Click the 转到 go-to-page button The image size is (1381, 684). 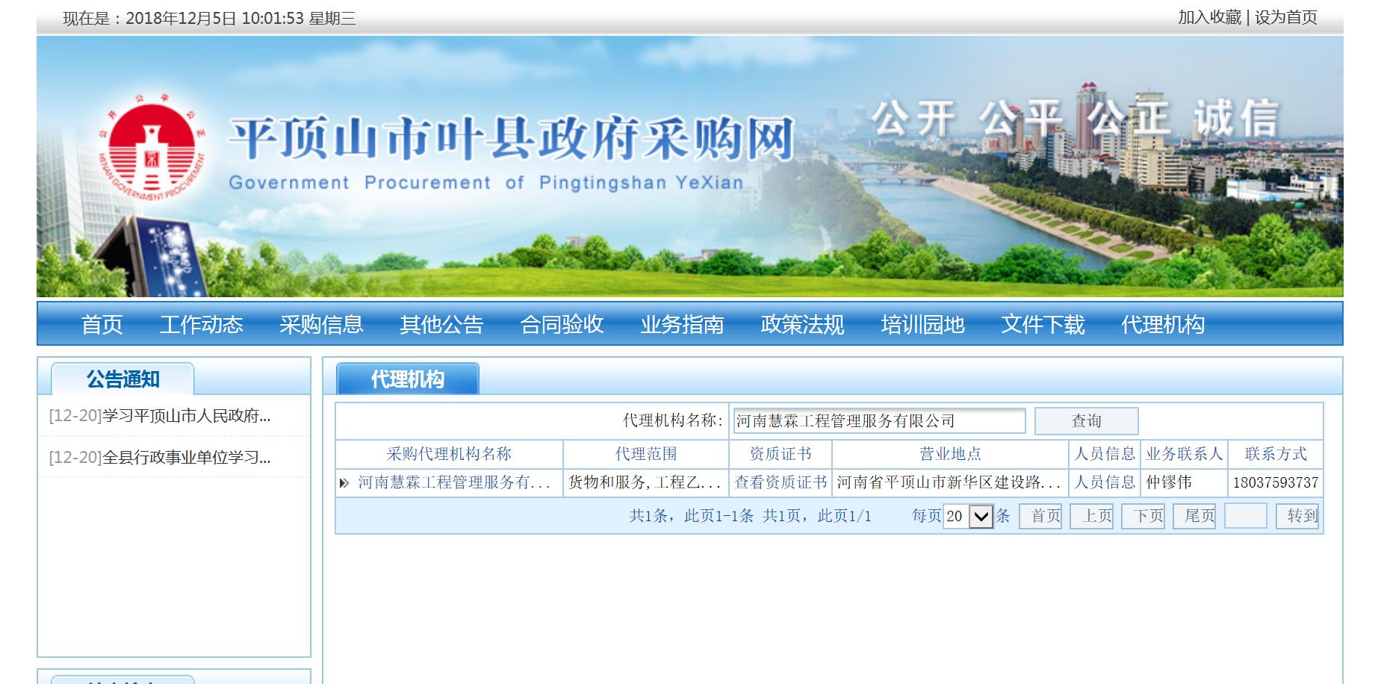1302,516
